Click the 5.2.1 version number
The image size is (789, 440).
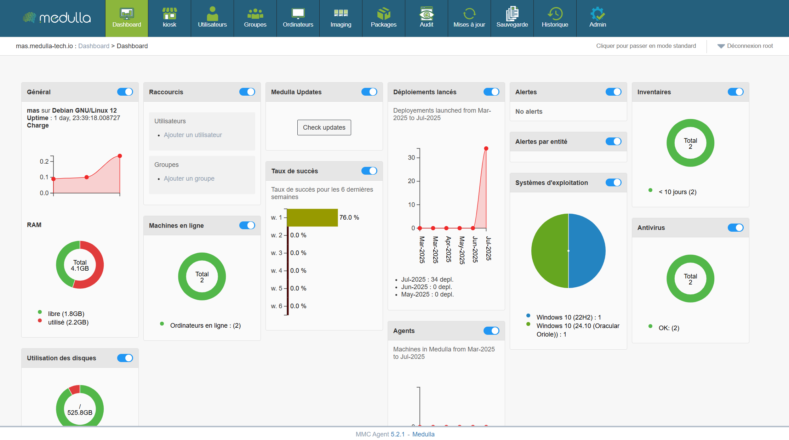pyautogui.click(x=398, y=434)
